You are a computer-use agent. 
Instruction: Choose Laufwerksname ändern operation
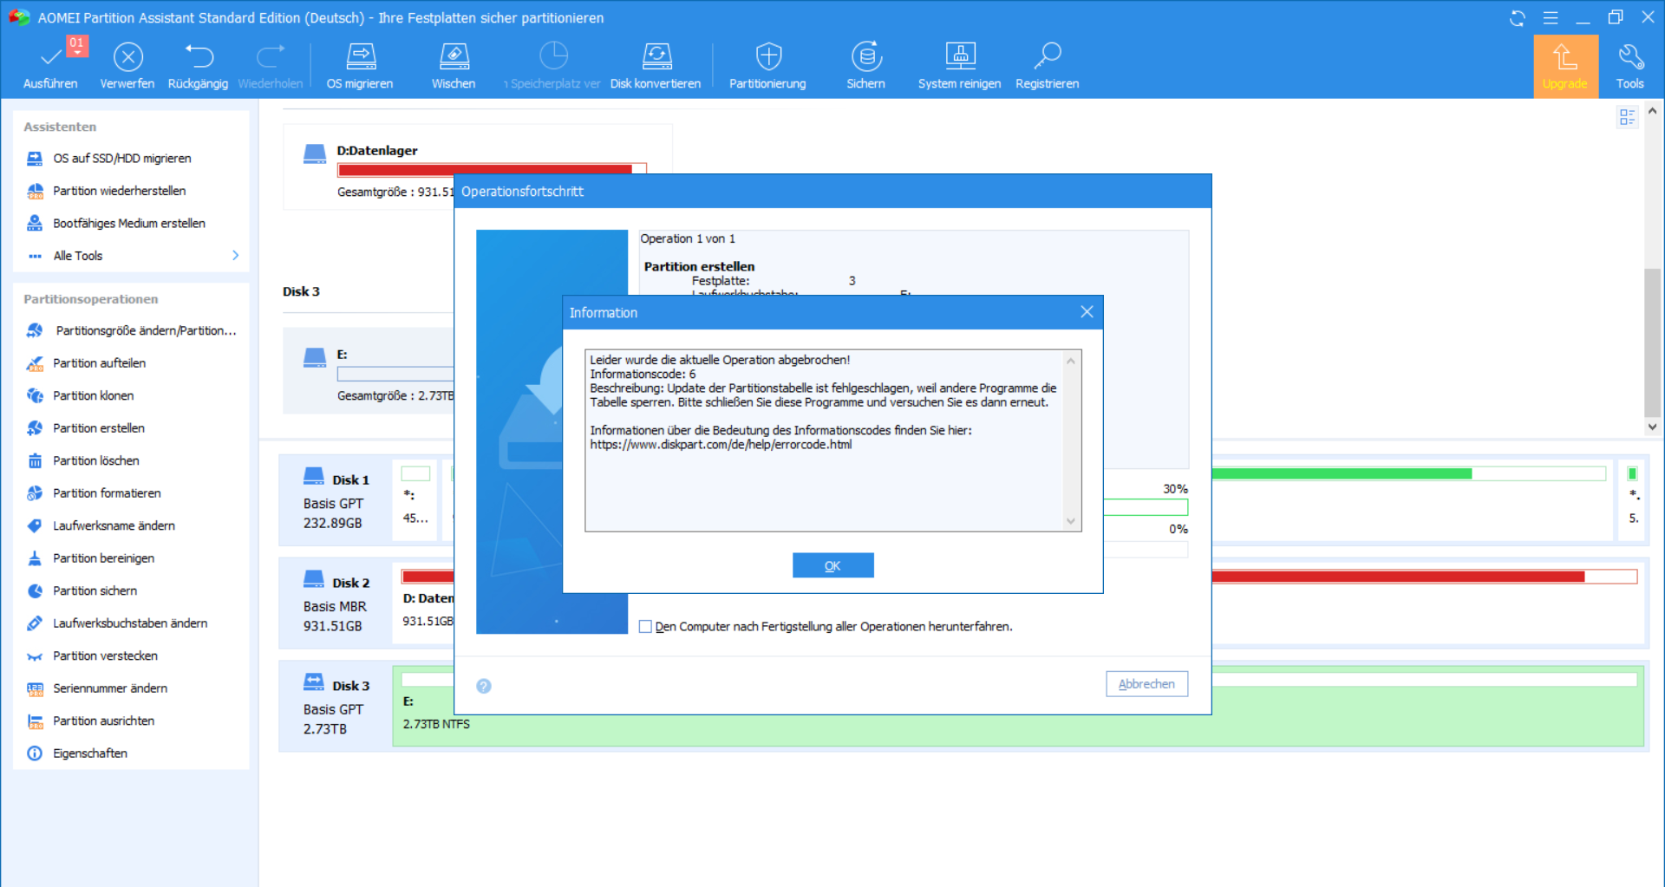(114, 525)
